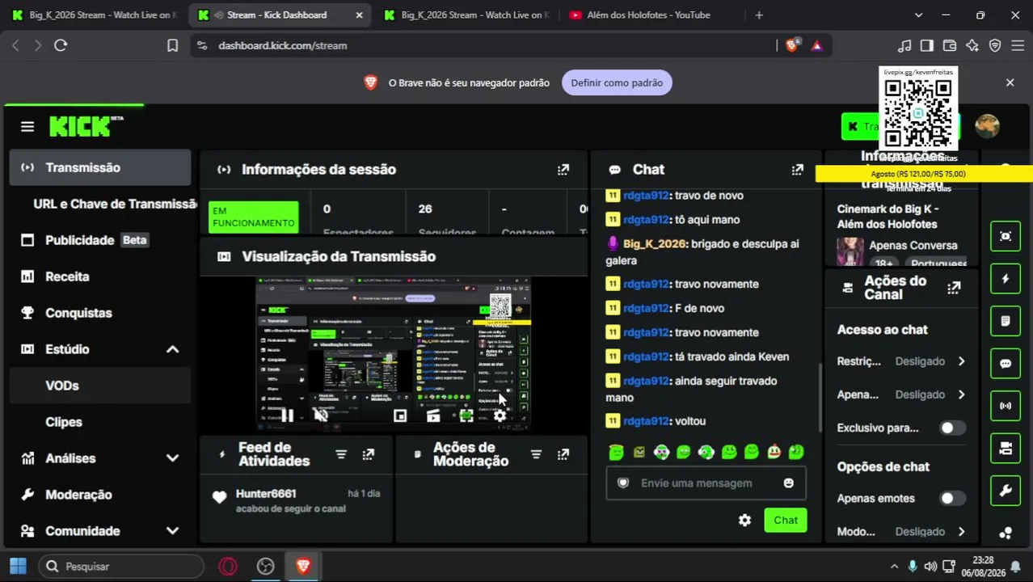Pop out the Feed de Atividades panel
The image size is (1033, 582).
[368, 454]
